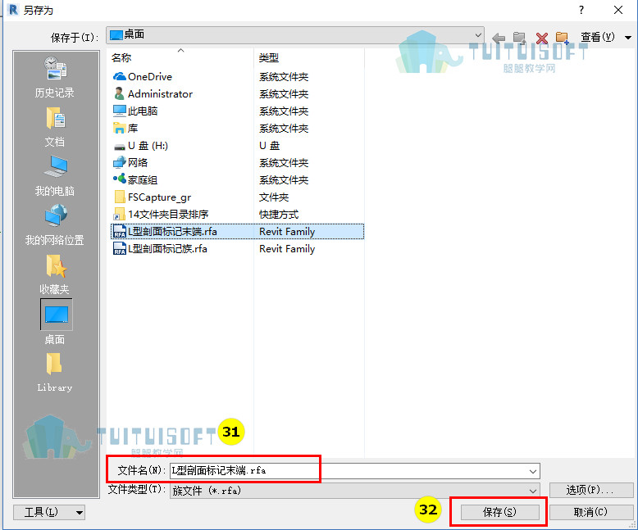Select the 网络 row name
This screenshot has height=530, width=638.
(138, 162)
